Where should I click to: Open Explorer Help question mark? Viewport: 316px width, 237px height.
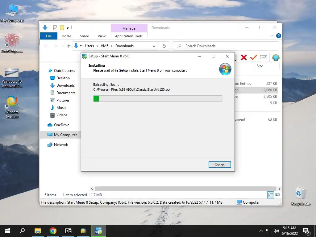tap(279, 36)
